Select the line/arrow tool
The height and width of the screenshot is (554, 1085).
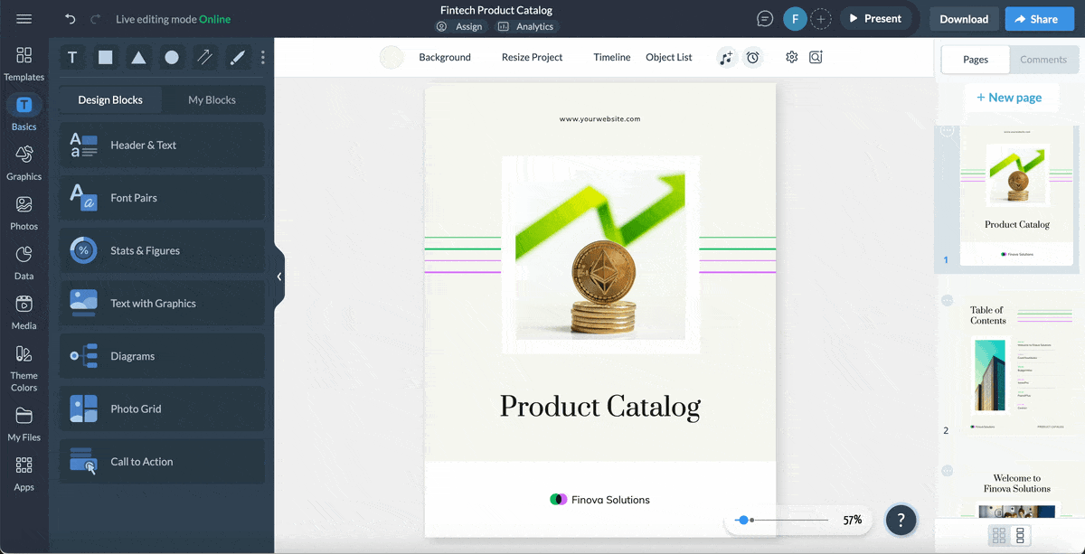204,57
